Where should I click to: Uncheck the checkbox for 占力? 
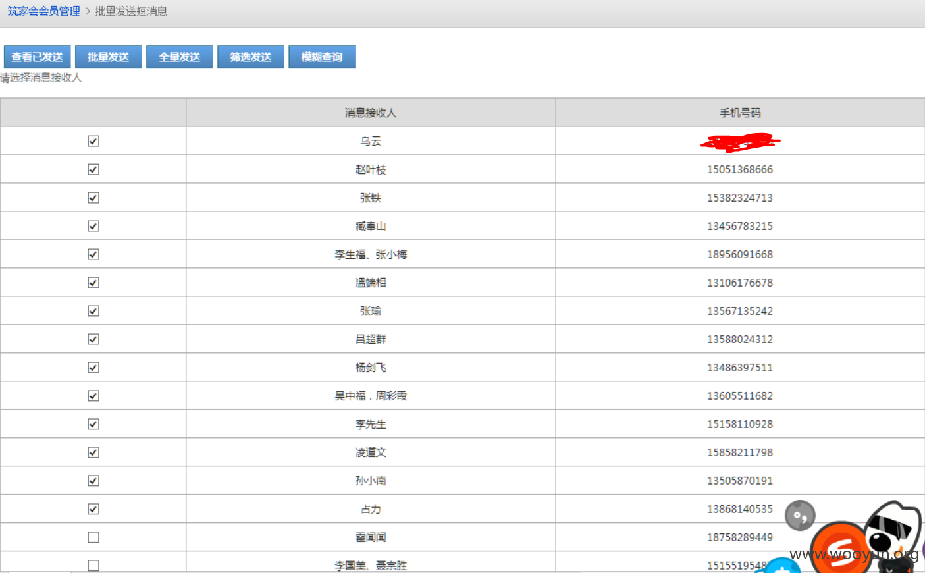coord(93,509)
